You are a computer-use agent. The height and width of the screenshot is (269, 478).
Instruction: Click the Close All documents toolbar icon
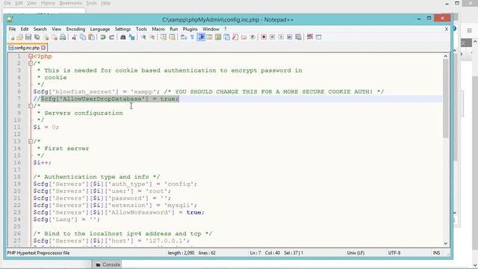click(55, 37)
